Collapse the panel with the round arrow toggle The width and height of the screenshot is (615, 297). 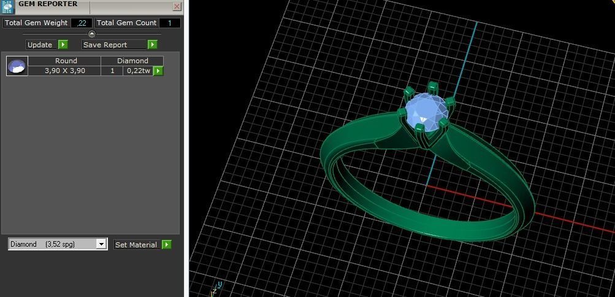[91, 34]
